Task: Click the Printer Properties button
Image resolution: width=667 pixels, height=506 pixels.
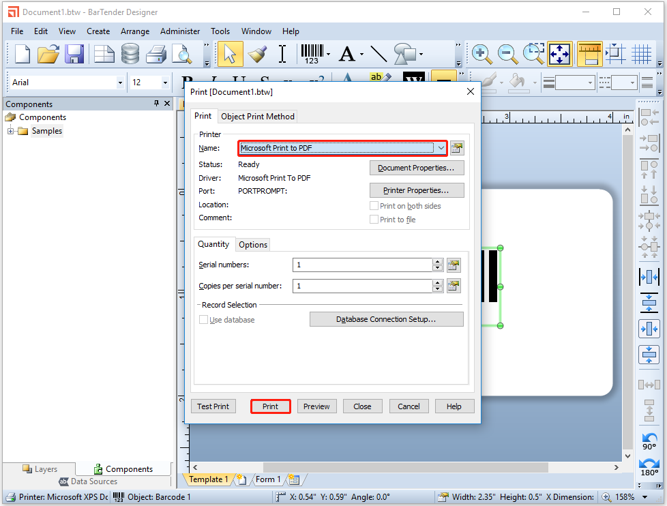Action: pos(417,190)
